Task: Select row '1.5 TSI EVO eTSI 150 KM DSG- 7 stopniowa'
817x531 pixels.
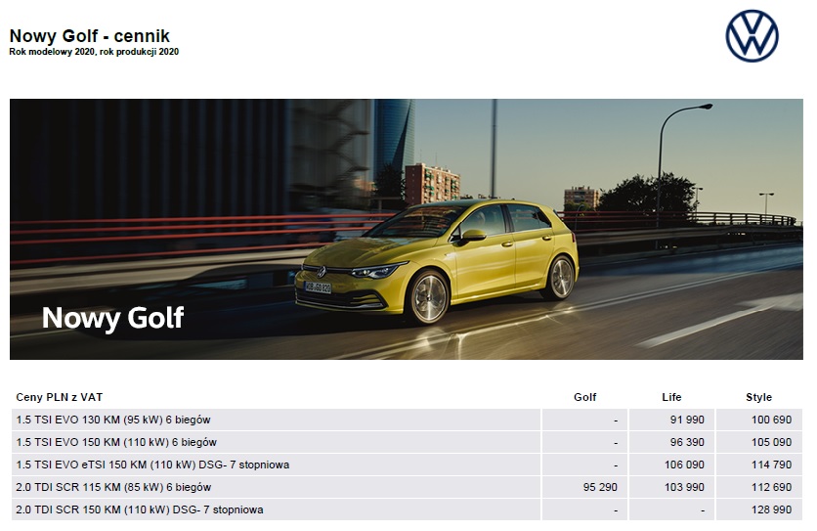Action: coord(407,465)
